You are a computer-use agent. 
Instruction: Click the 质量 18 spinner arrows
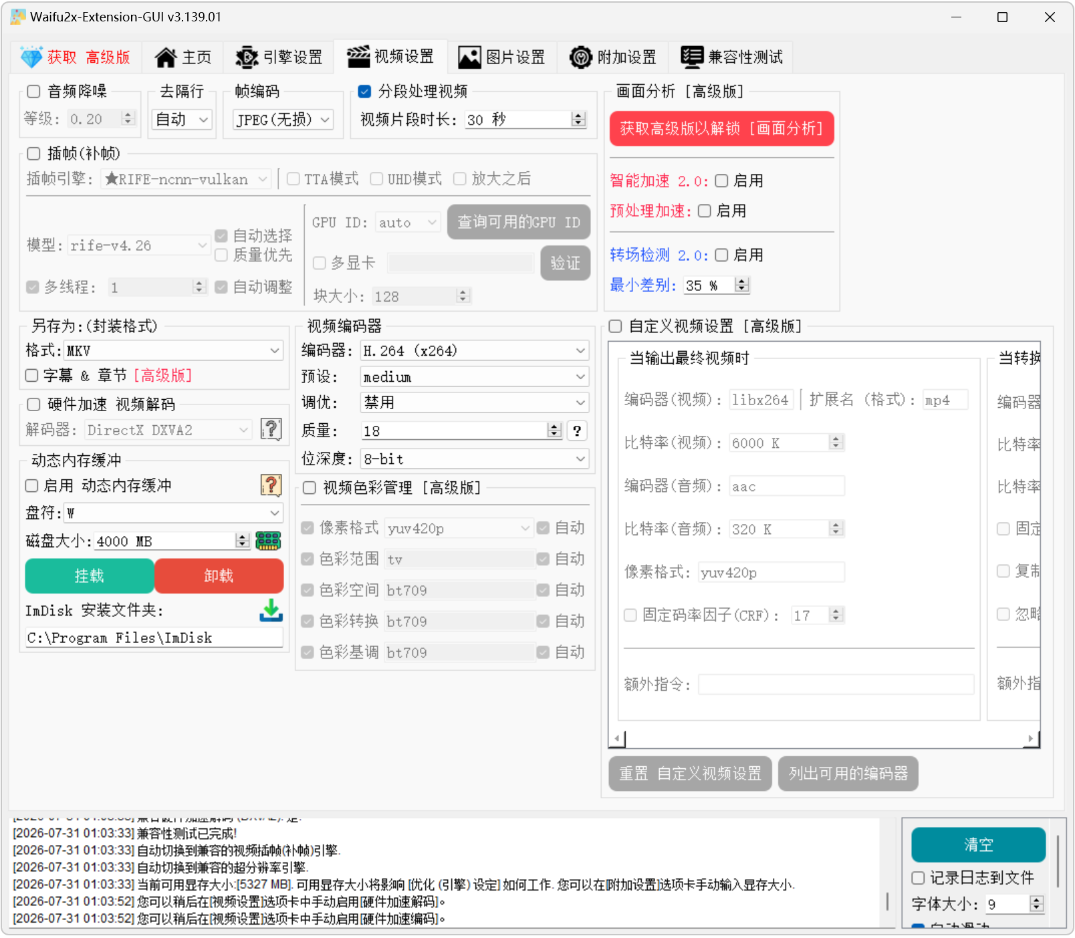tap(554, 431)
